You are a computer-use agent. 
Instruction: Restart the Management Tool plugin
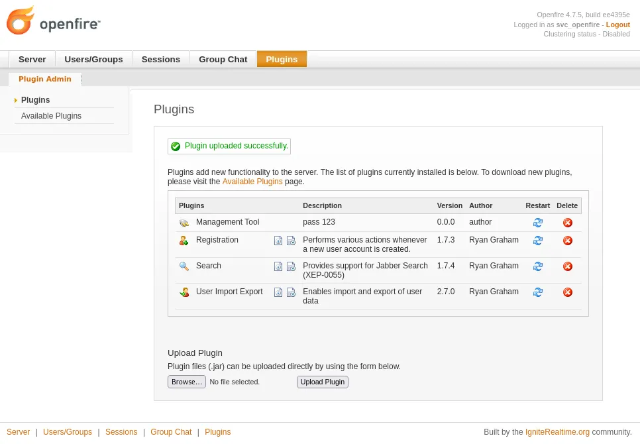(537, 223)
